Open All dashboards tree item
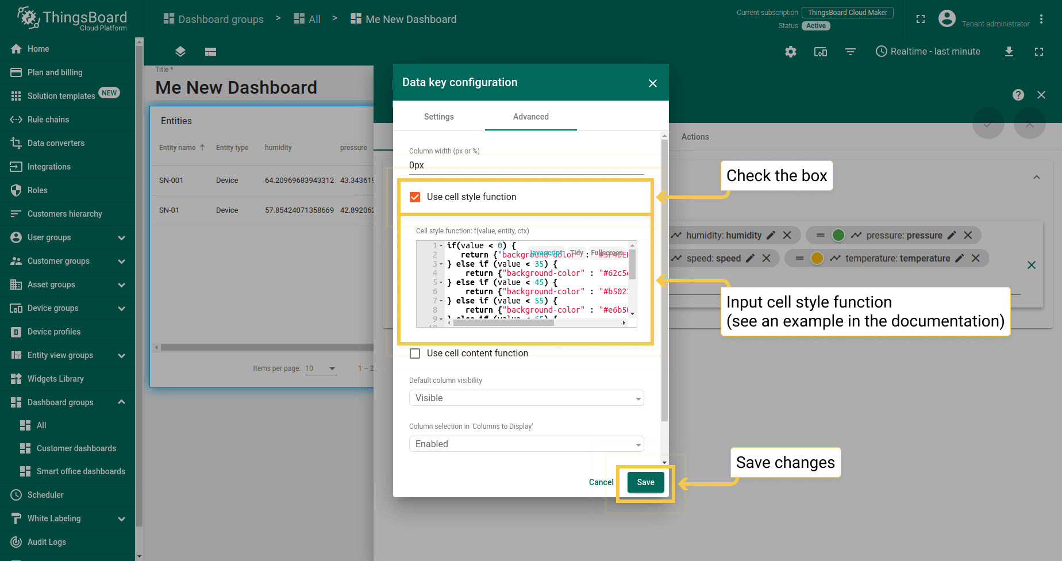1062x561 pixels. point(67,425)
